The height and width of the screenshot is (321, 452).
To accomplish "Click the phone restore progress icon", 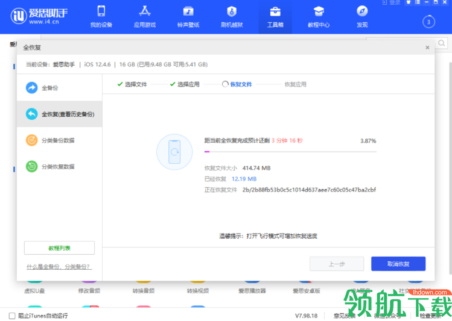I will click(174, 152).
